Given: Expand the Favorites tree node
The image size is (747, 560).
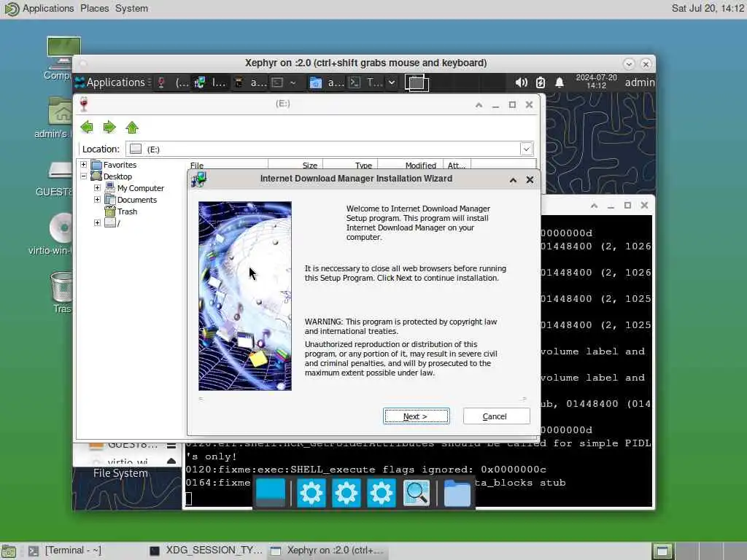Looking at the screenshot, I should tap(84, 164).
